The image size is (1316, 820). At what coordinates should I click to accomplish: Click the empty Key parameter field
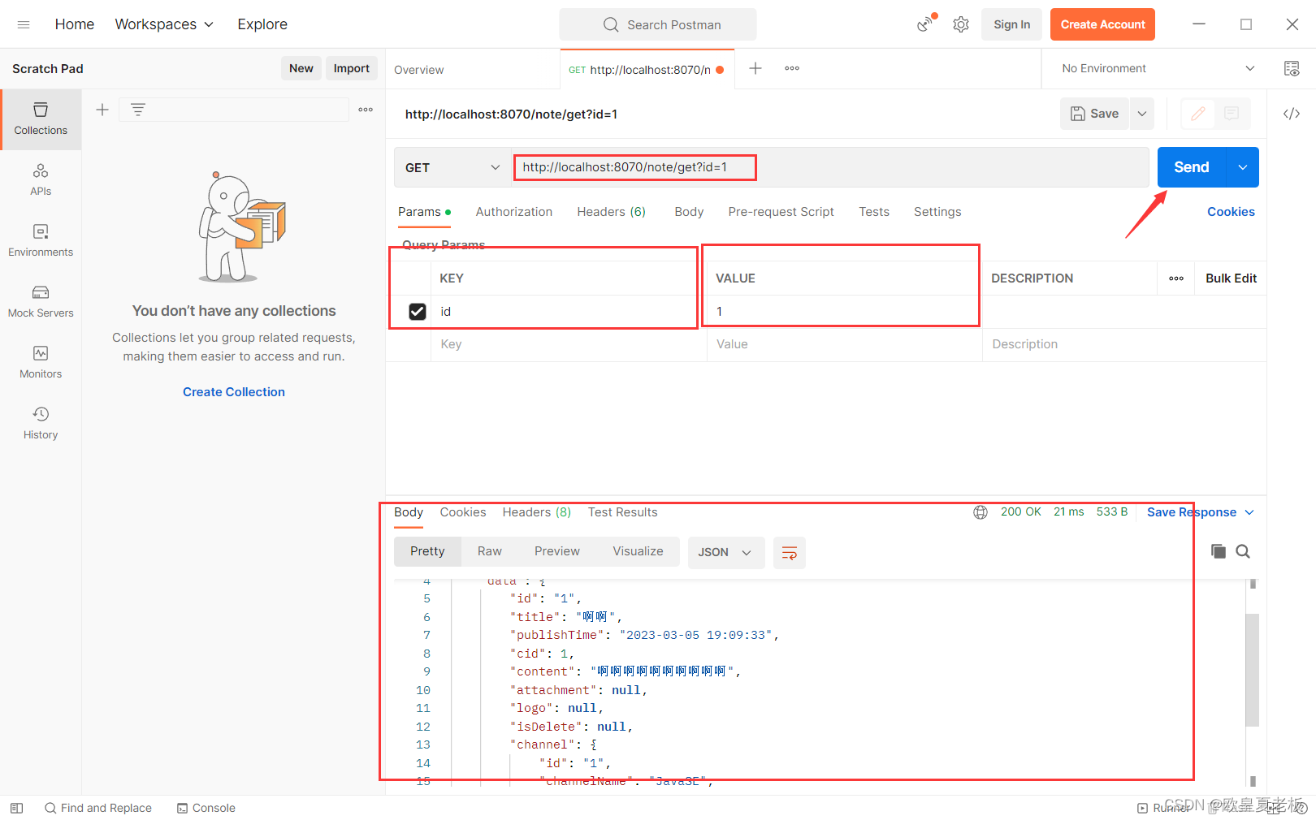tap(569, 344)
